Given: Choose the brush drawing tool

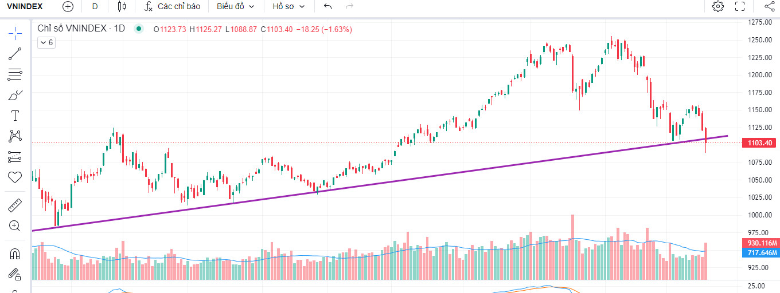Looking at the screenshot, I should [15, 95].
